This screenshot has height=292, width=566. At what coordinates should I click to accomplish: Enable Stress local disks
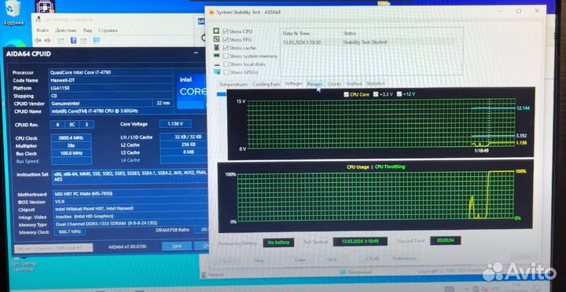click(226, 64)
